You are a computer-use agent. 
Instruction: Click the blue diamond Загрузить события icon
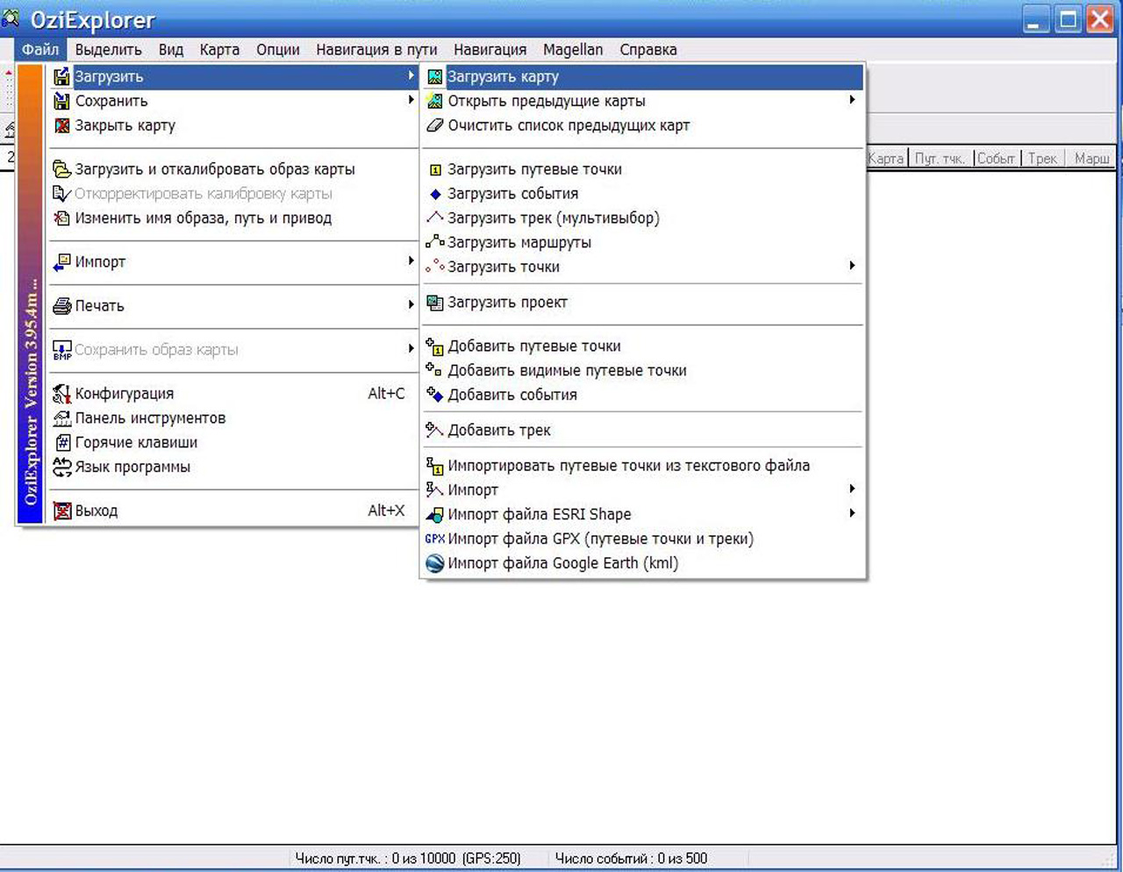click(x=435, y=194)
